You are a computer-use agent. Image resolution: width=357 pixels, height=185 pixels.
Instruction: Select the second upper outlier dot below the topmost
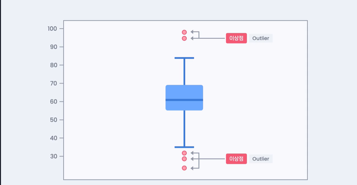(185, 38)
